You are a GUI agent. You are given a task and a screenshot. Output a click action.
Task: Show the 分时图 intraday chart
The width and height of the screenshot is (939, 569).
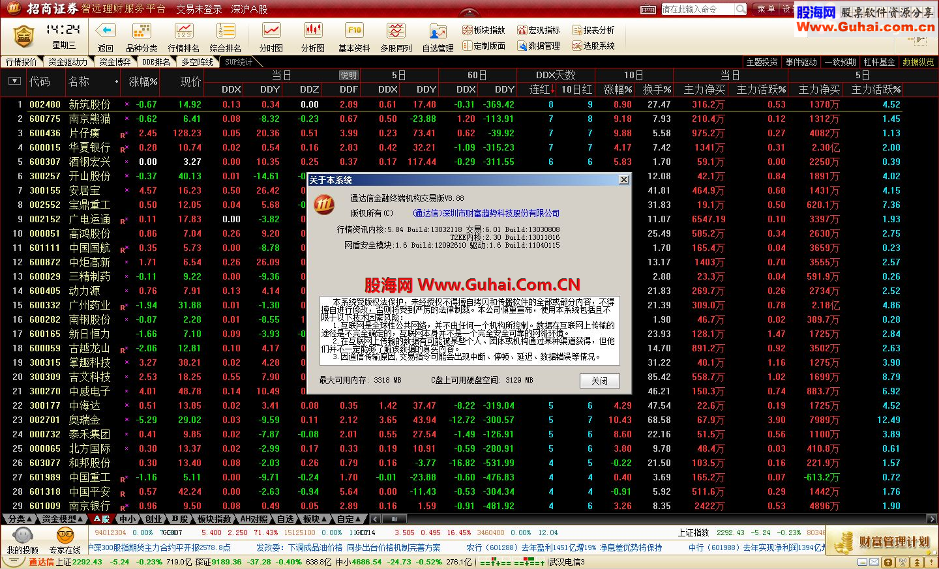[x=271, y=31]
